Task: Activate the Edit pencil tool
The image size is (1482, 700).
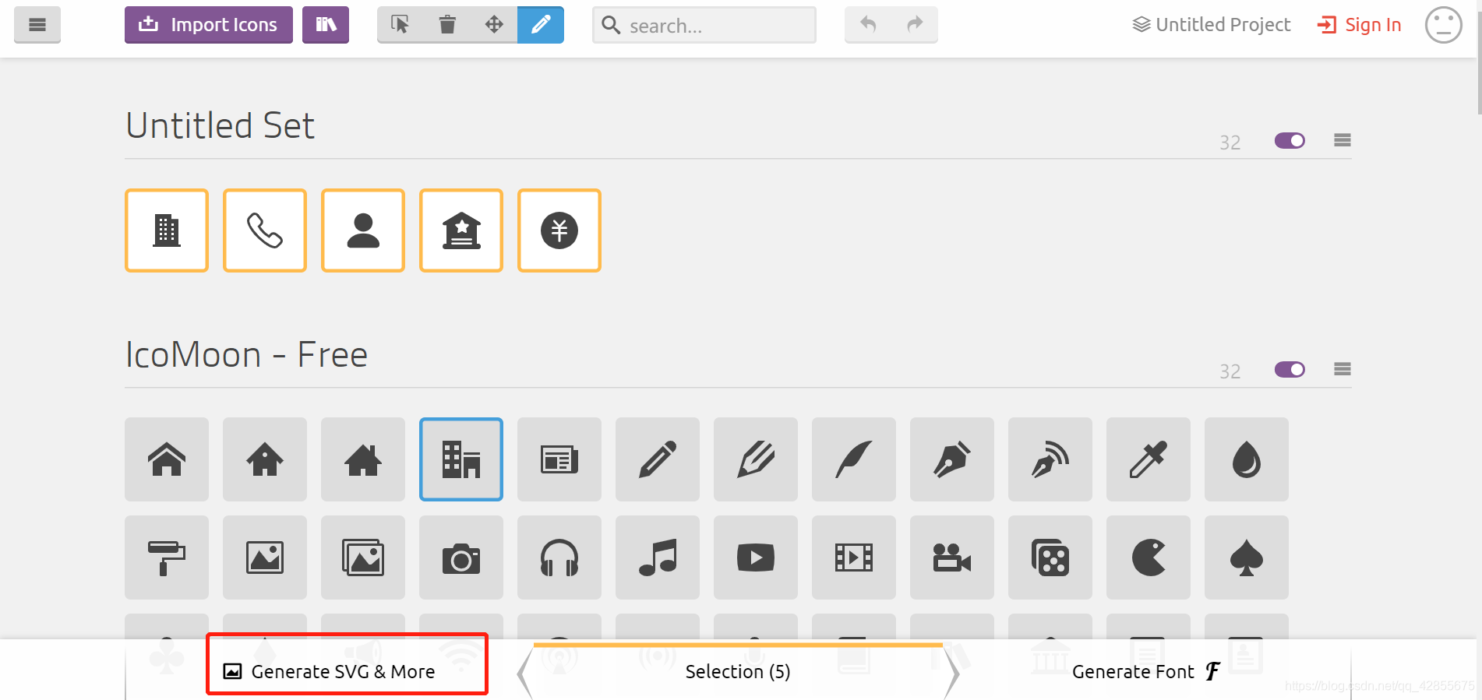Action: (x=541, y=25)
